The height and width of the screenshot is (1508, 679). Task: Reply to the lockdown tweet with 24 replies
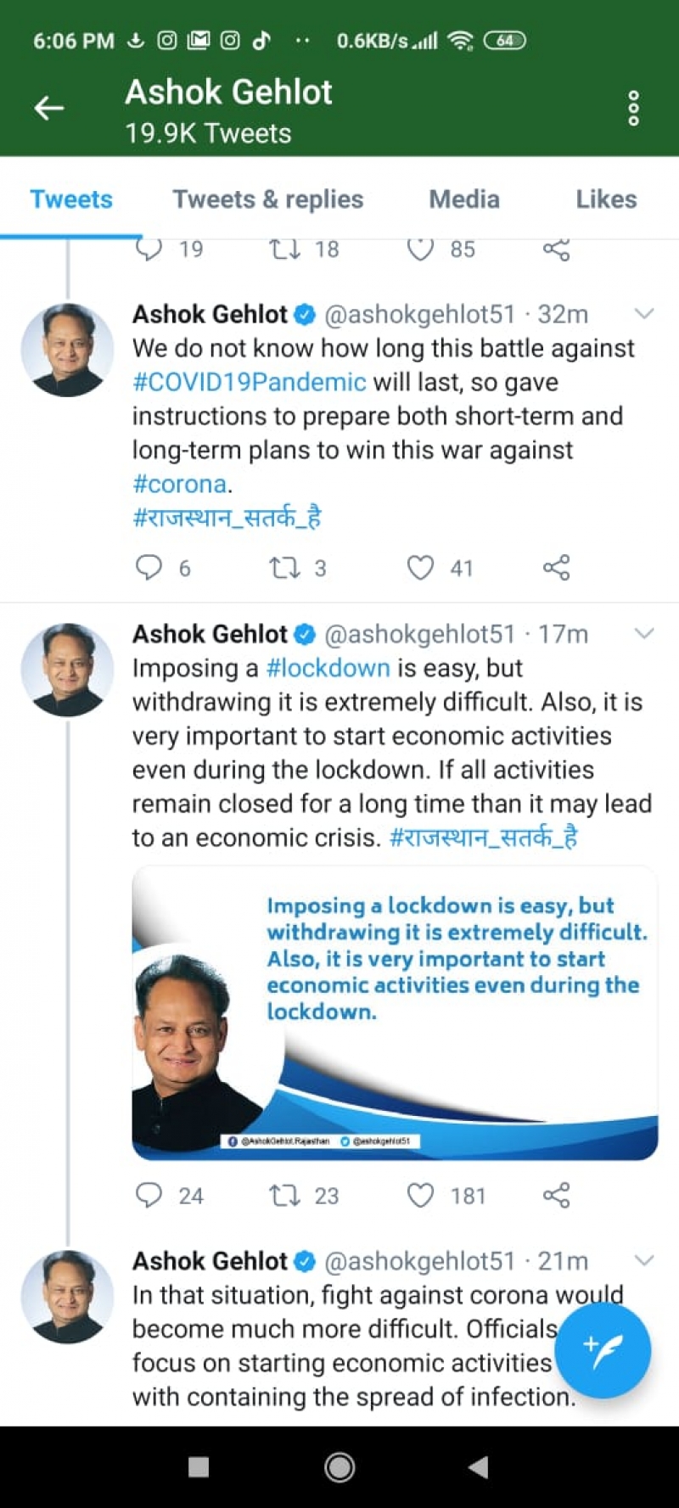[149, 1195]
